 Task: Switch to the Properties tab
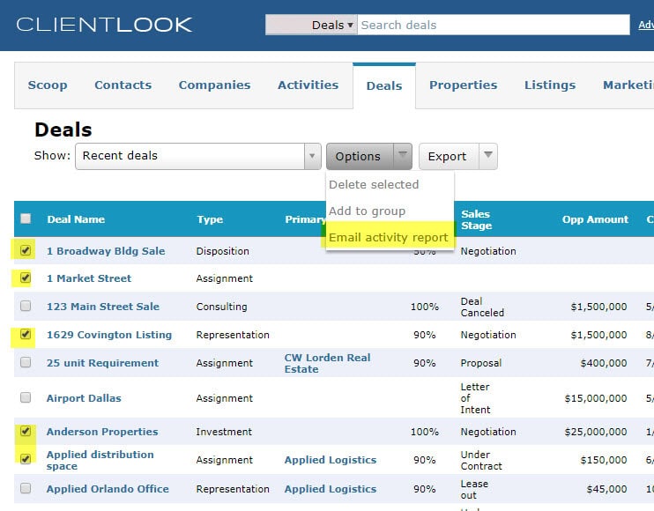(464, 85)
